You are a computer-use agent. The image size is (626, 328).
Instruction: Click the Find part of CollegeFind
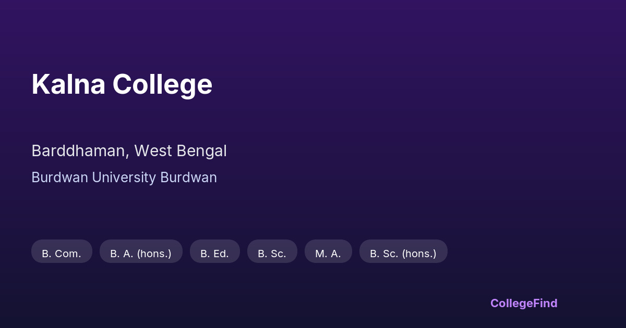click(545, 303)
